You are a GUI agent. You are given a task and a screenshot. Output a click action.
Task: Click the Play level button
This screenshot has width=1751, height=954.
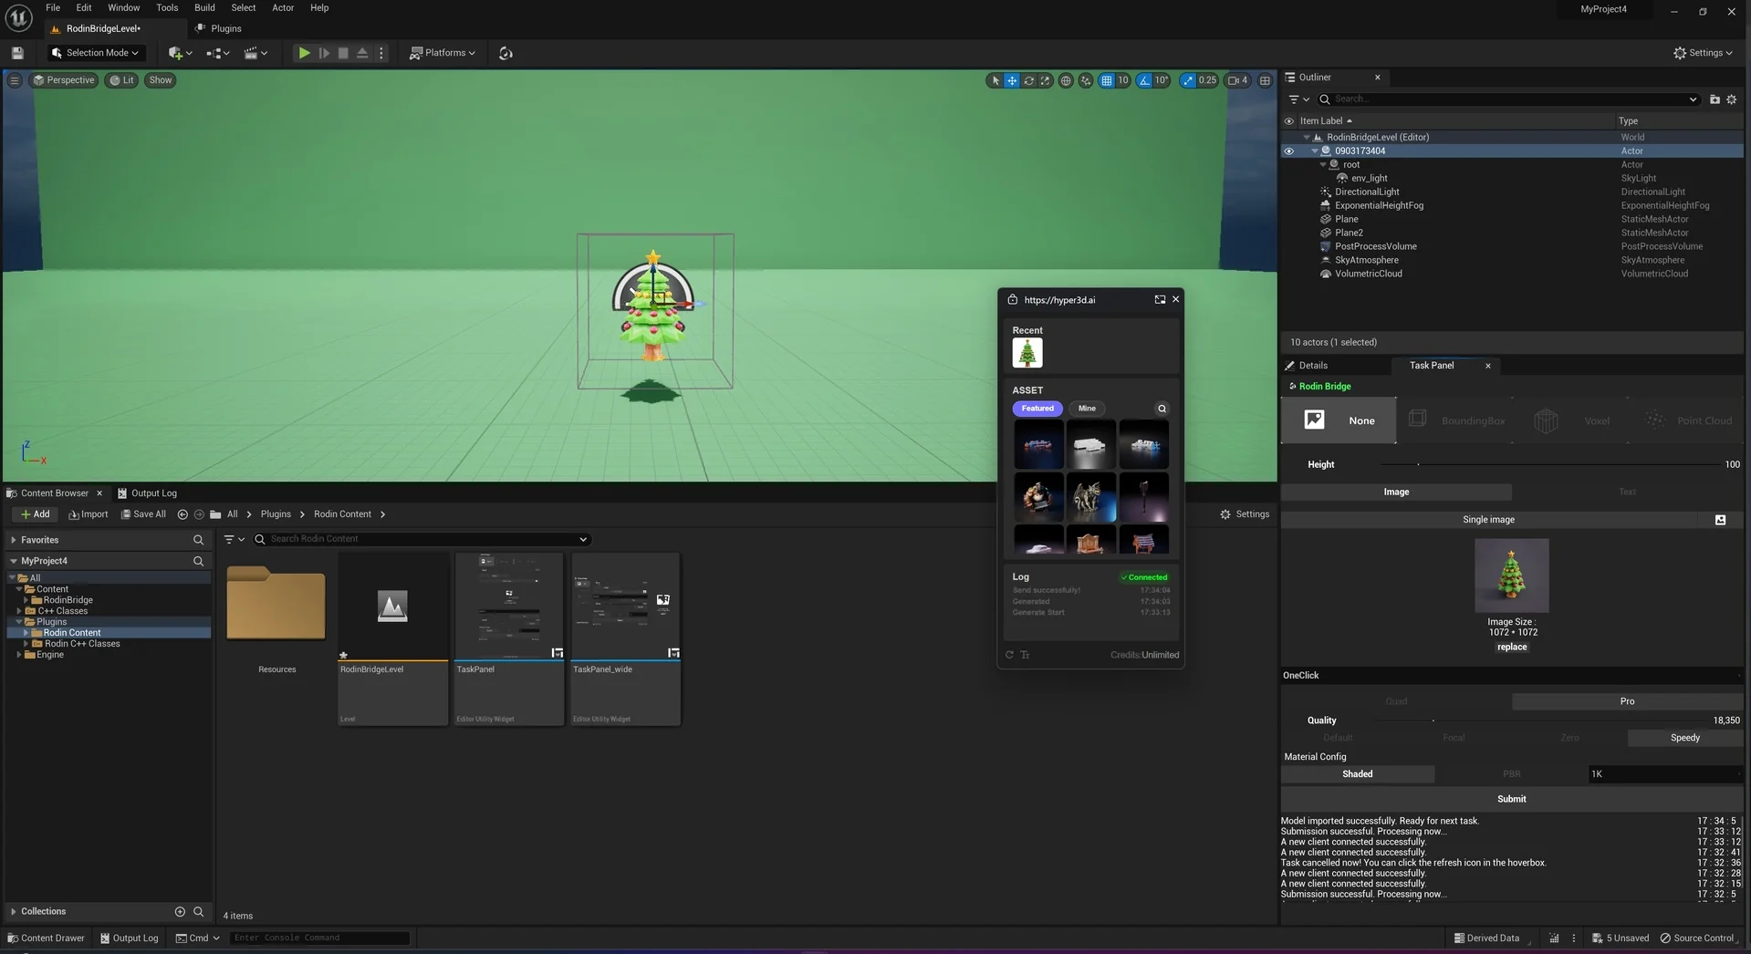pyautogui.click(x=304, y=53)
